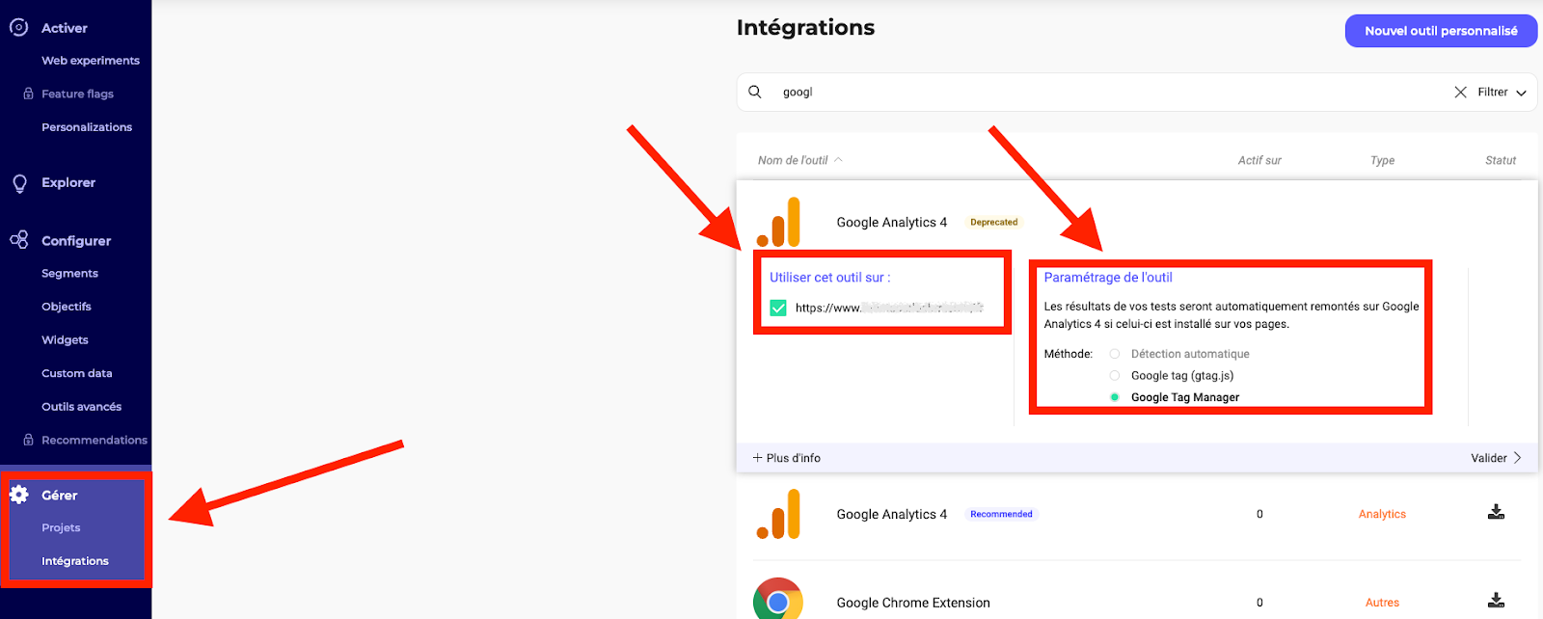Image resolution: width=1543 pixels, height=619 pixels.
Task: Click Nouvel outil personnalisé button
Action: [1441, 31]
